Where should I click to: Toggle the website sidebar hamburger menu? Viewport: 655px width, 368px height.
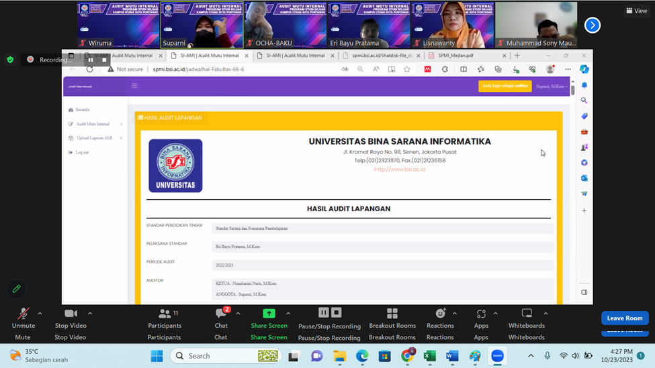point(134,86)
